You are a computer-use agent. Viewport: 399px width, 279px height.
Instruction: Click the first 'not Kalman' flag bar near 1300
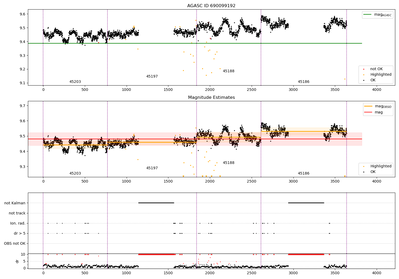pyautogui.click(x=156, y=203)
